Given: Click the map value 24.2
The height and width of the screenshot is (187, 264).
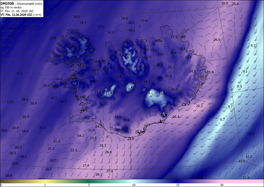Looking at the screenshot, I should 81,136.
